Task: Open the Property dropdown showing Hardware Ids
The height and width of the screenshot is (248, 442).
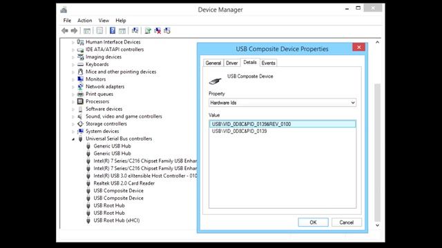Action: point(282,103)
